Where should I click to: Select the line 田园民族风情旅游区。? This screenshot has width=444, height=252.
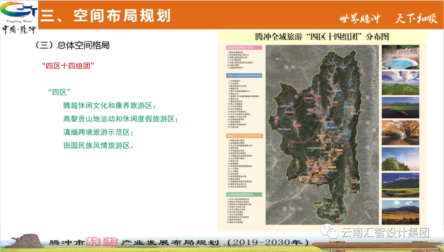(99, 145)
